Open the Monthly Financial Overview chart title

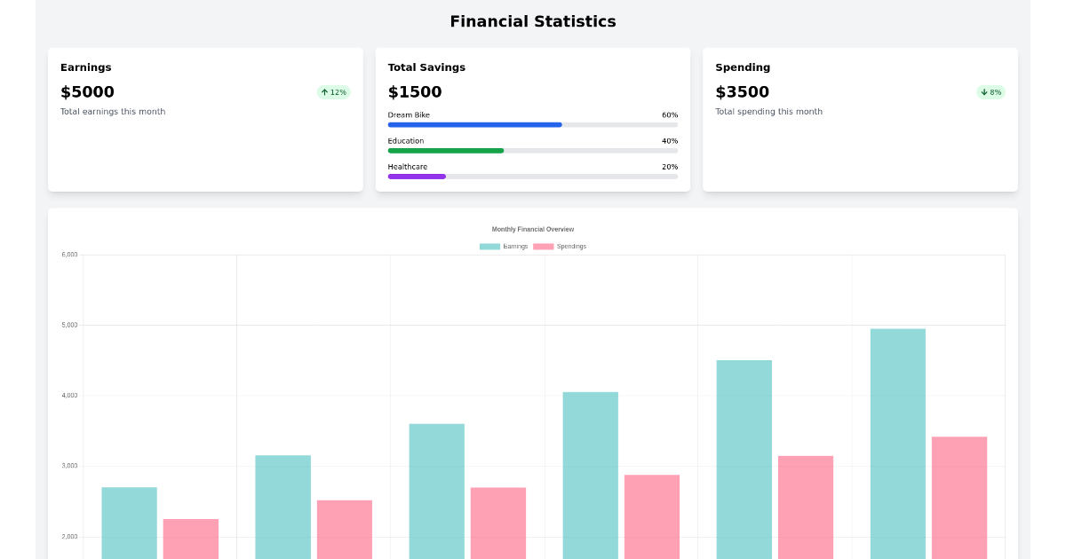point(532,229)
